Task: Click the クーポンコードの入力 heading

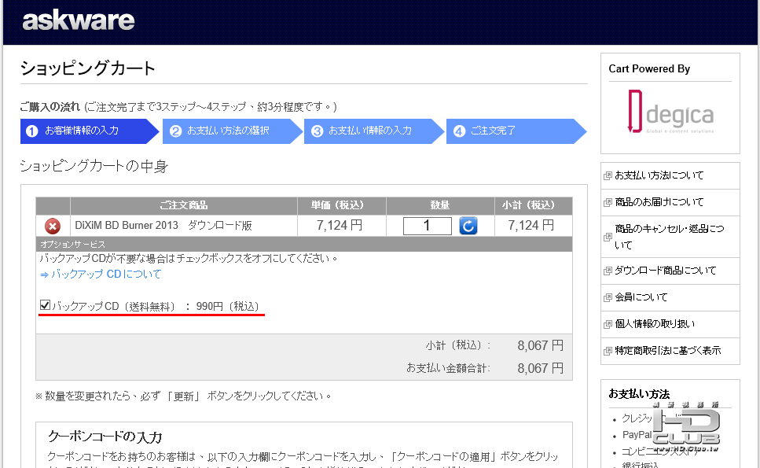Action: 105,437
